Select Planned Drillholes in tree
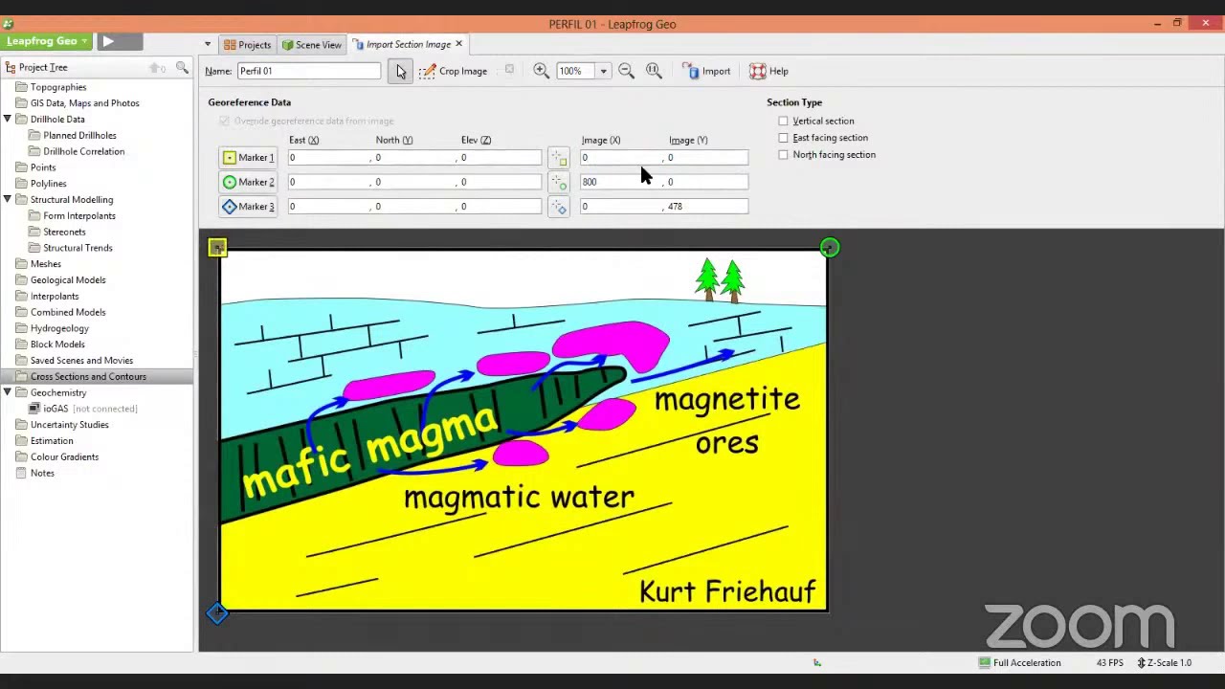 coord(79,136)
